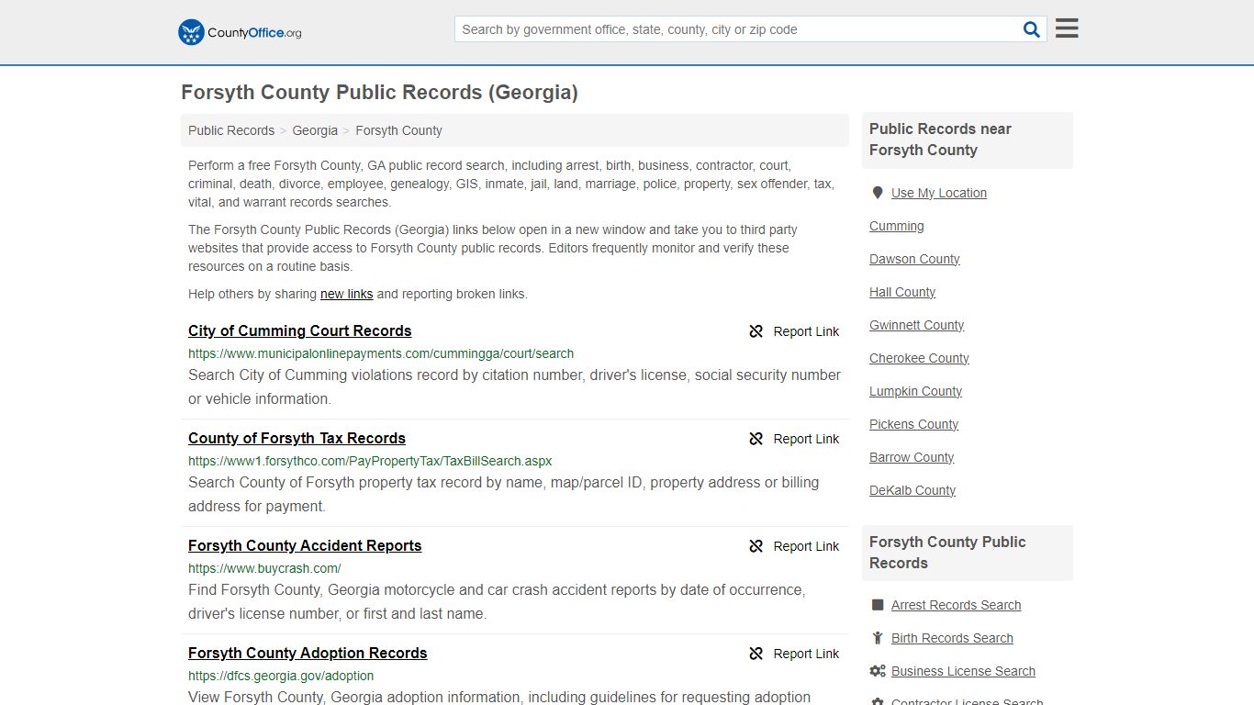Open Forsyth County Adoption Records
Image resolution: width=1254 pixels, height=705 pixels.
308,653
